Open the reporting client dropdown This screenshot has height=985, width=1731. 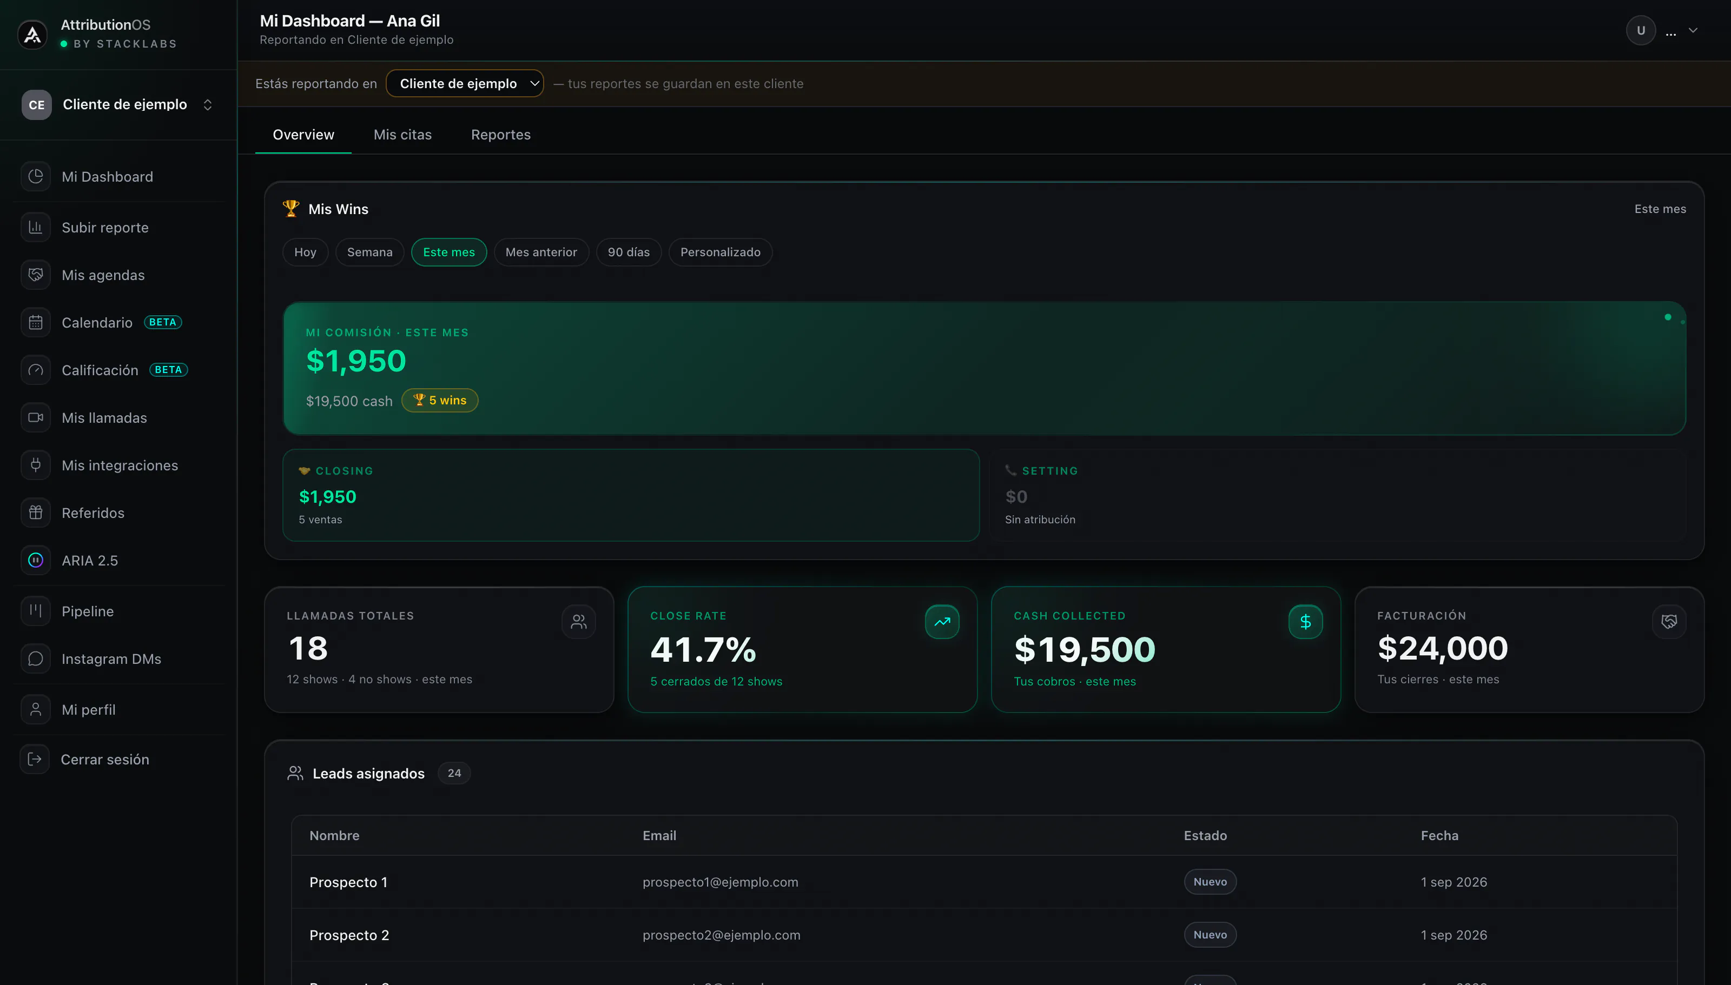point(464,83)
